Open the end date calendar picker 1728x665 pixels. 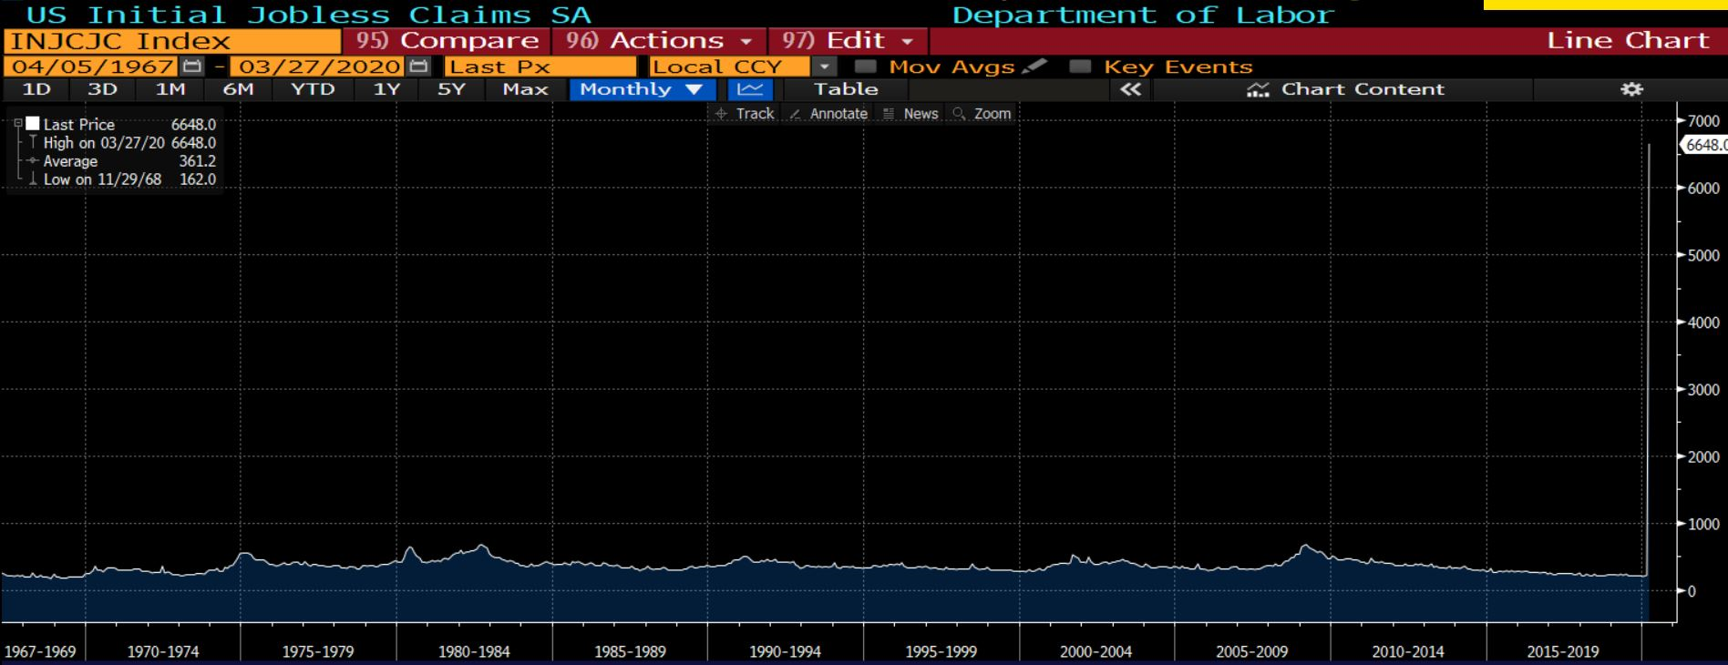point(418,66)
